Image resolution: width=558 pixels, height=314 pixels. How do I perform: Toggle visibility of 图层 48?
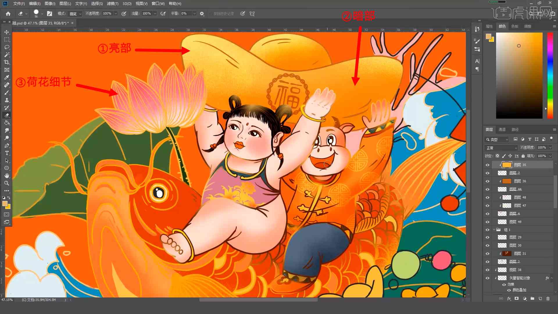pyautogui.click(x=487, y=197)
